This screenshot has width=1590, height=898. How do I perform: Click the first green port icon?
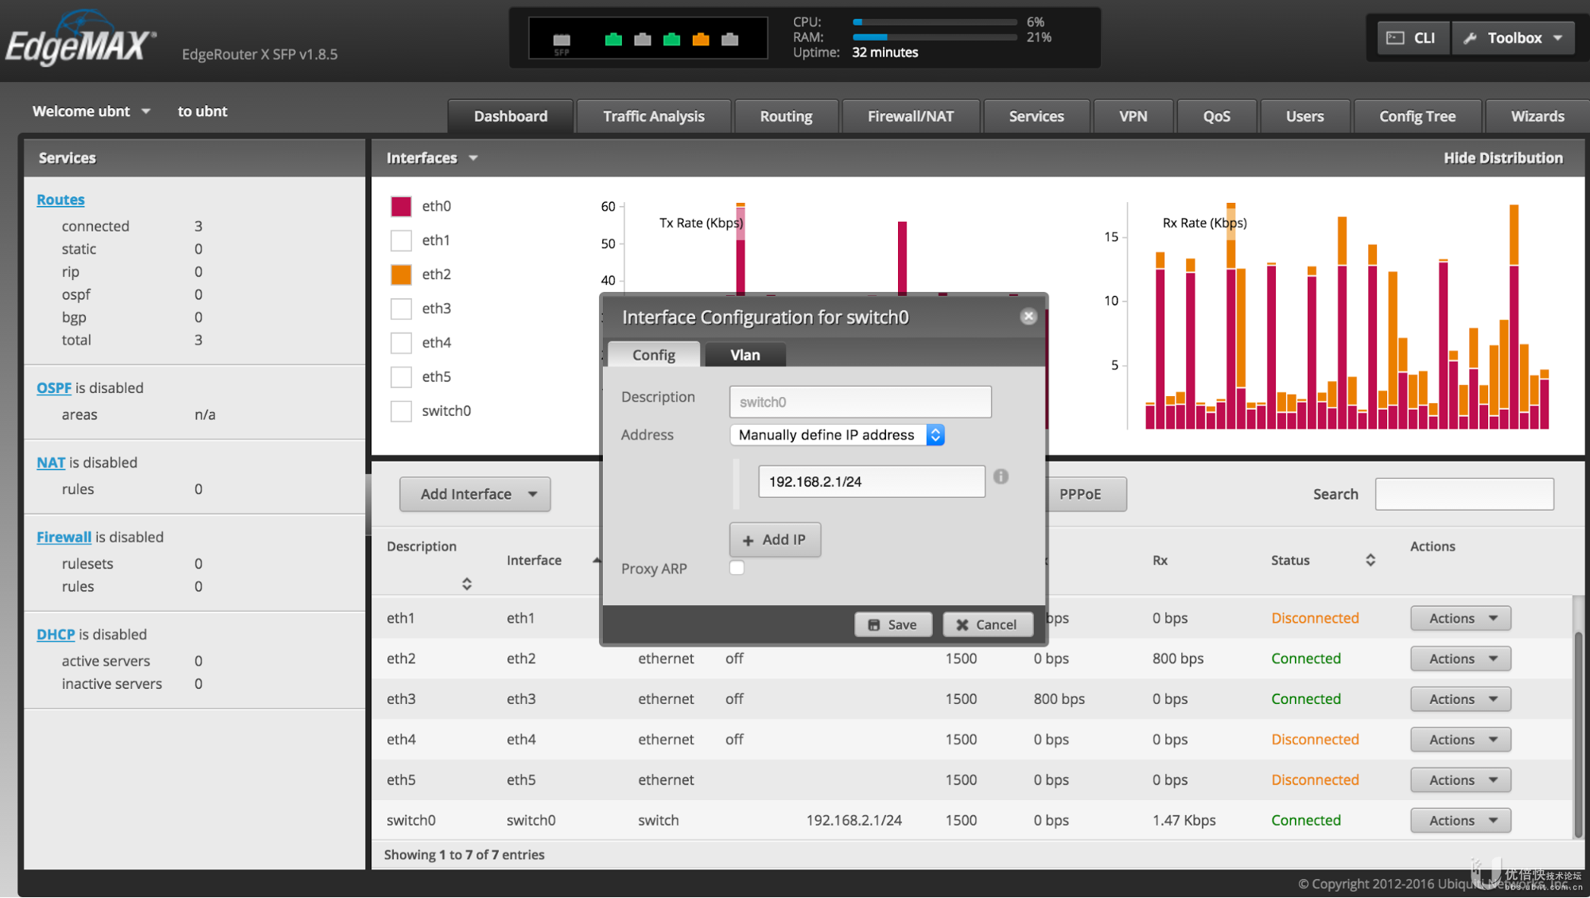click(x=613, y=39)
